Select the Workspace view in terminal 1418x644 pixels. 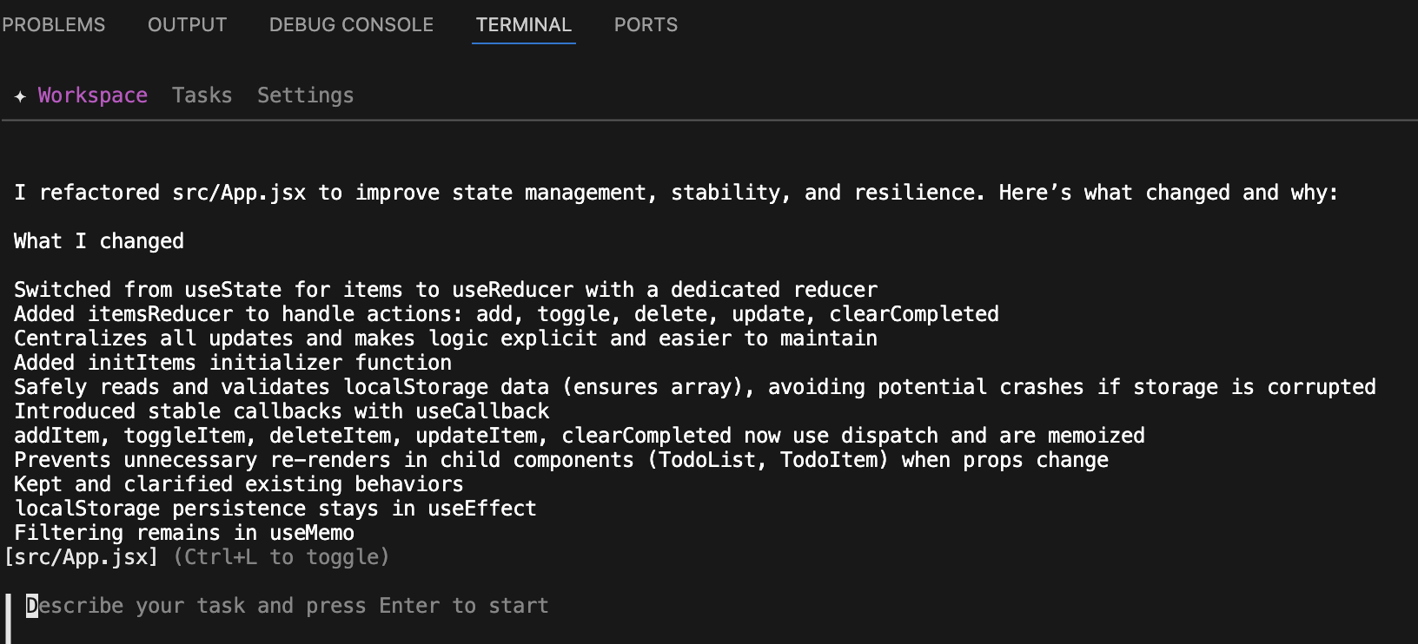click(92, 95)
